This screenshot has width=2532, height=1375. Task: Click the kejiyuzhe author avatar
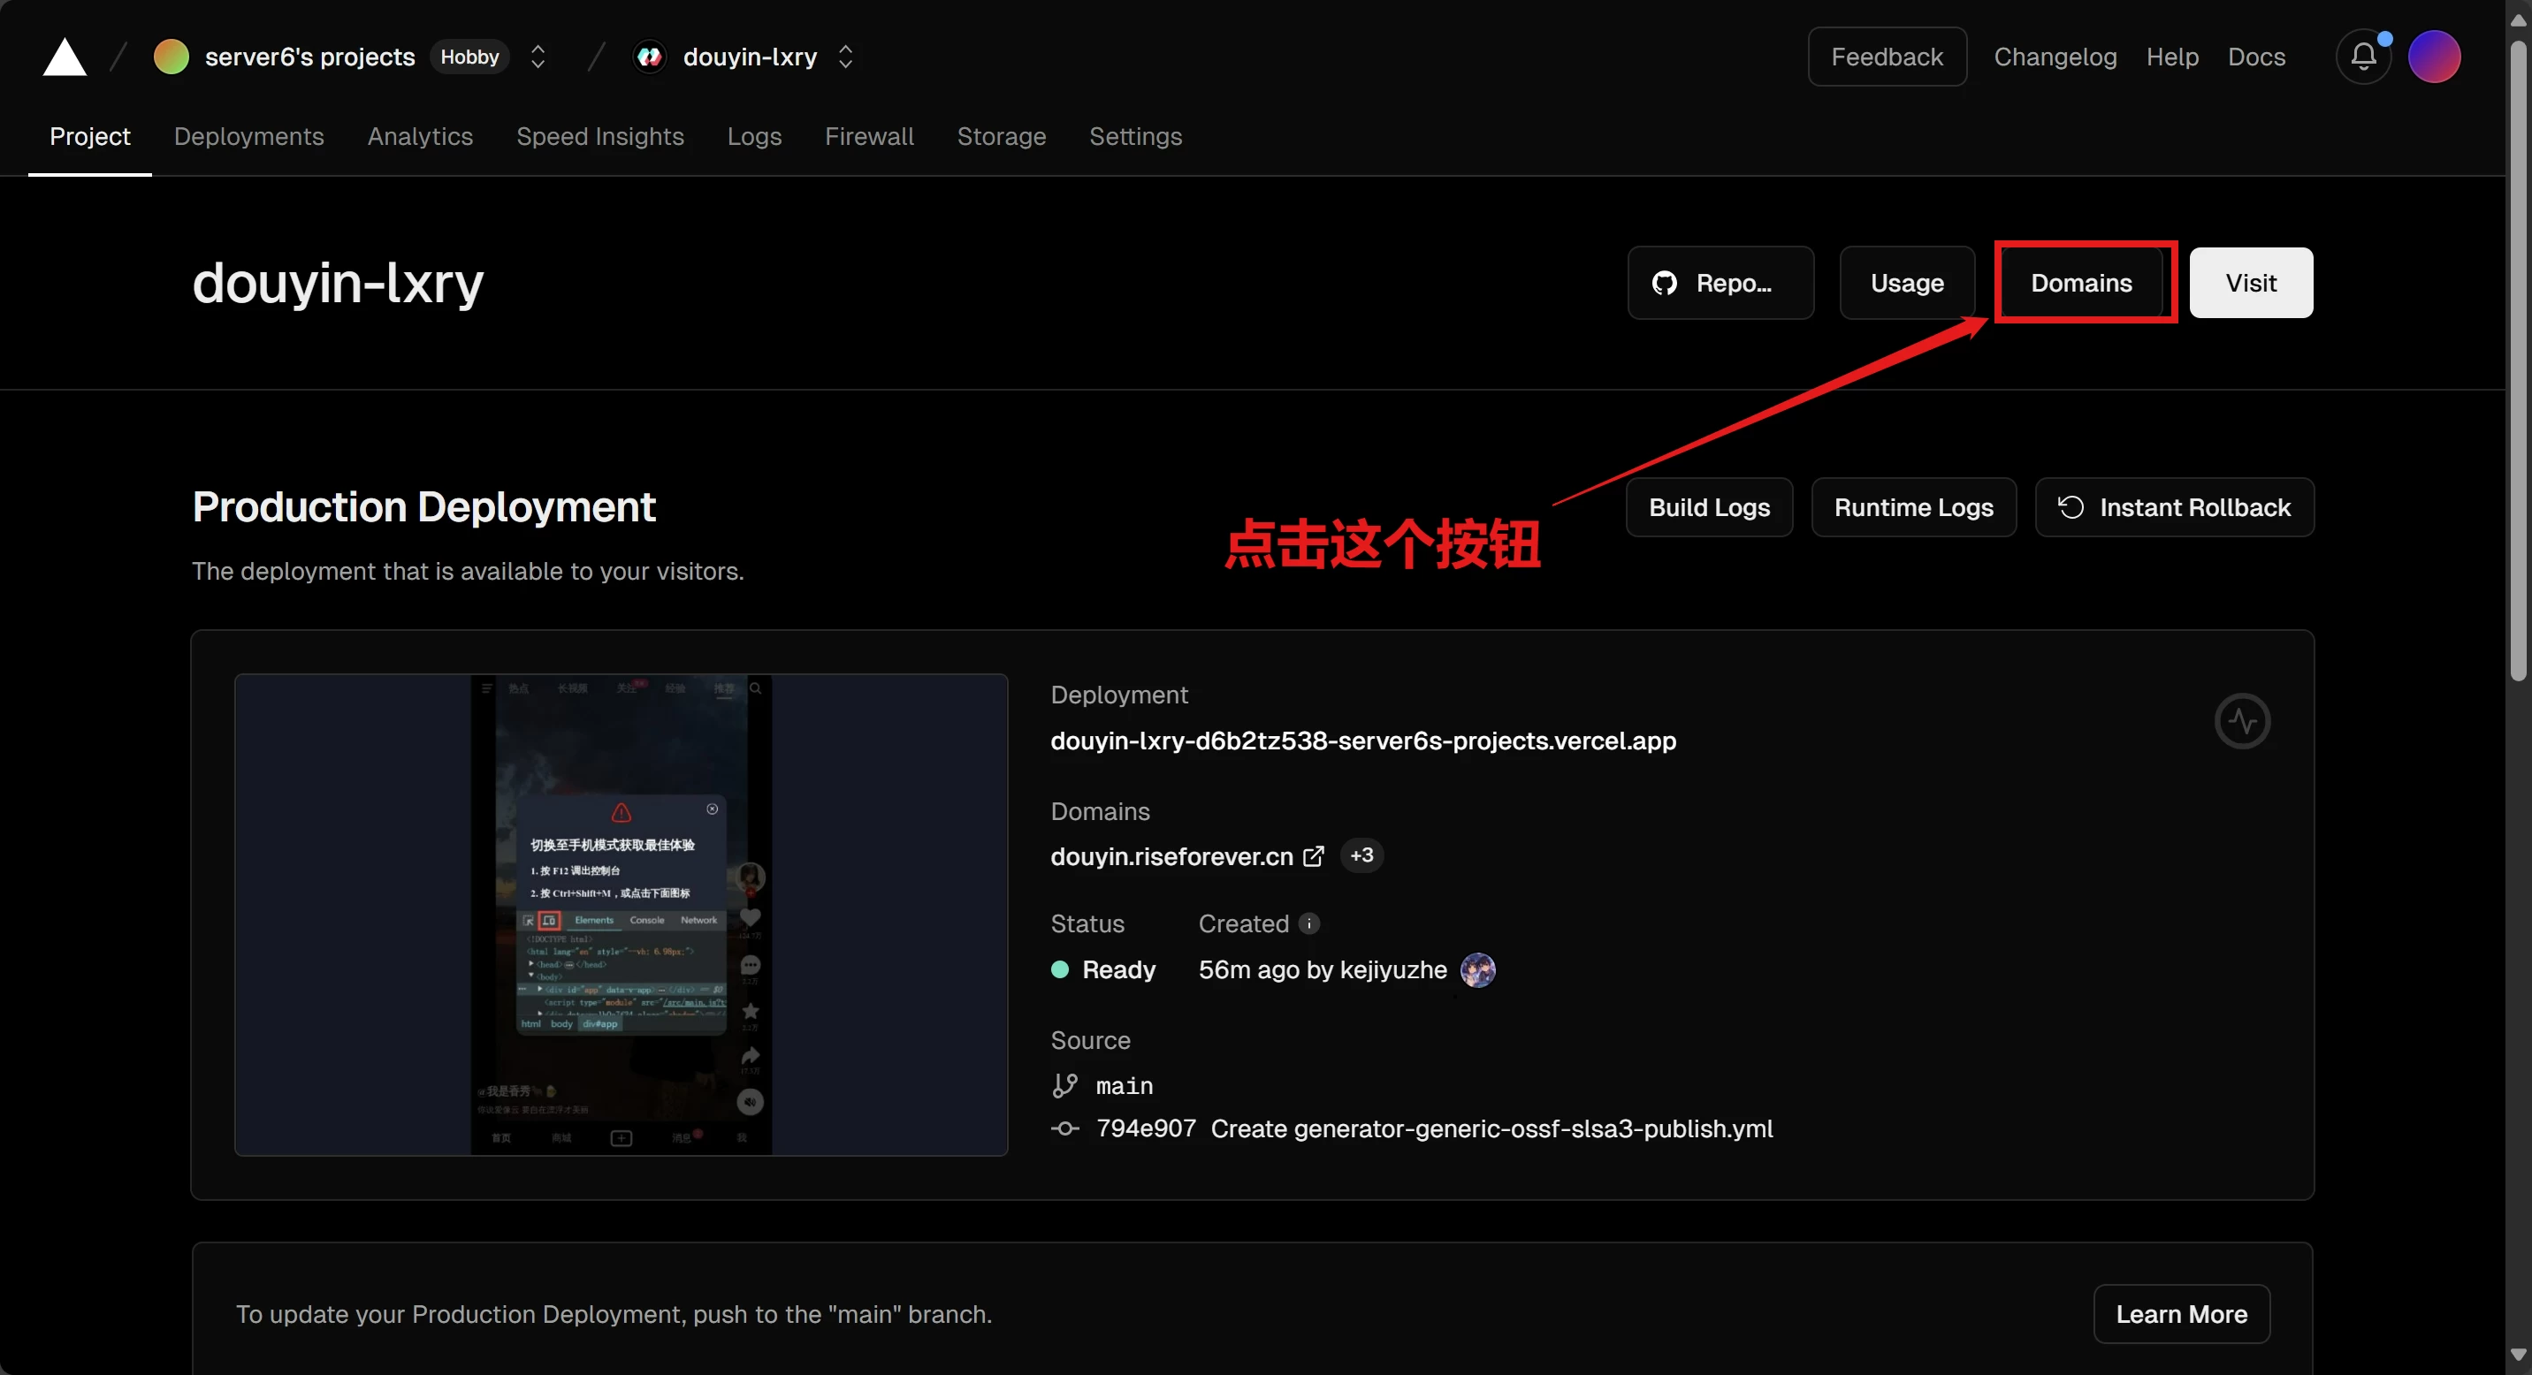(x=1477, y=970)
